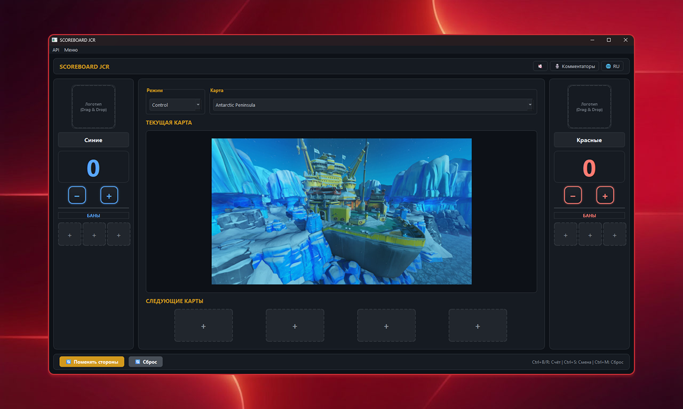The image size is (683, 409).
Task: Add the fourth next map slot
Action: coord(478,325)
